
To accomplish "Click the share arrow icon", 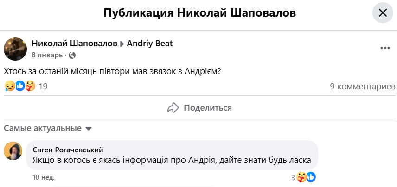I will click(173, 108).
